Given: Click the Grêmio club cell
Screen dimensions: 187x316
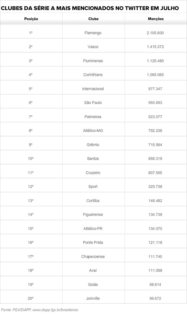Looking at the screenshot, I should click(93, 145).
